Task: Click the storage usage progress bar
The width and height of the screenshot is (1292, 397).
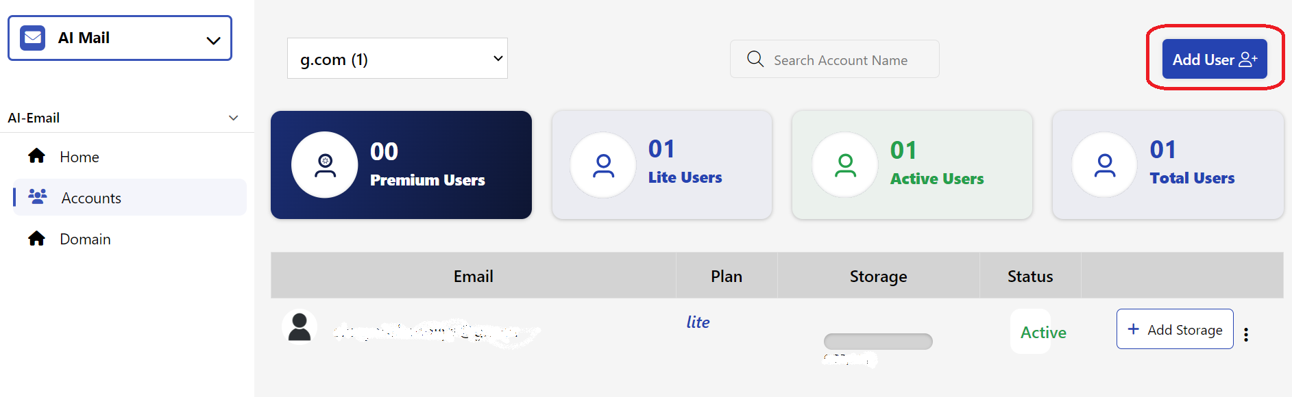Action: (878, 342)
